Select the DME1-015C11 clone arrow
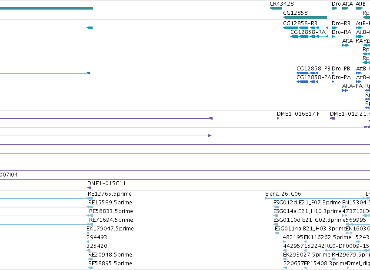Viewport: 370px width, 270px height. tap(89, 188)
